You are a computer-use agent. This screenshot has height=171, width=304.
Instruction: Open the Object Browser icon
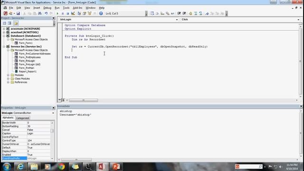pos(90,13)
